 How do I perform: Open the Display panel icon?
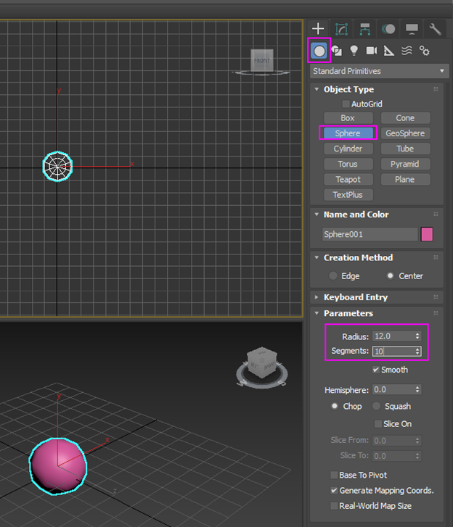point(412,29)
